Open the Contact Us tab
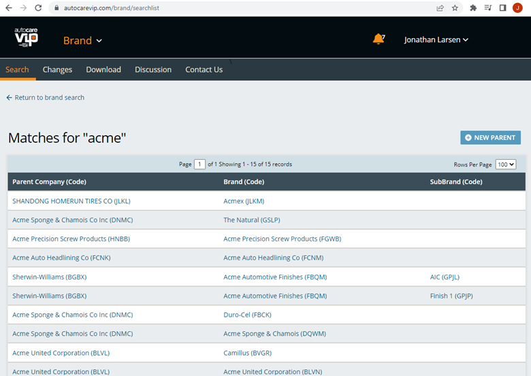The height and width of the screenshot is (376, 531). point(204,69)
